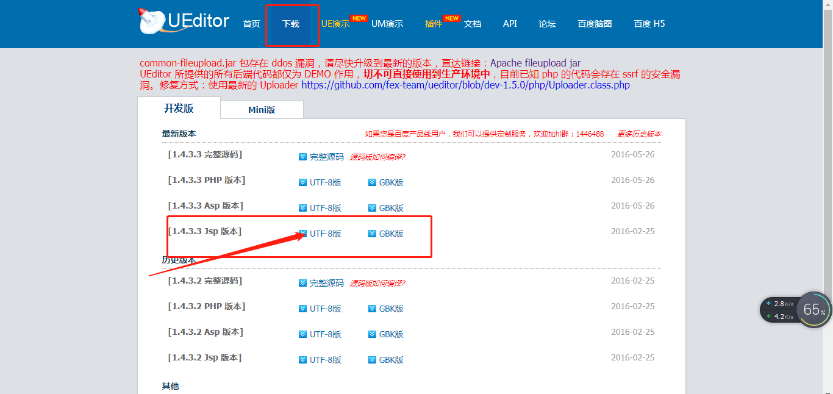Click the 65% network speed indicator
The width and height of the screenshot is (833, 394).
(x=813, y=310)
